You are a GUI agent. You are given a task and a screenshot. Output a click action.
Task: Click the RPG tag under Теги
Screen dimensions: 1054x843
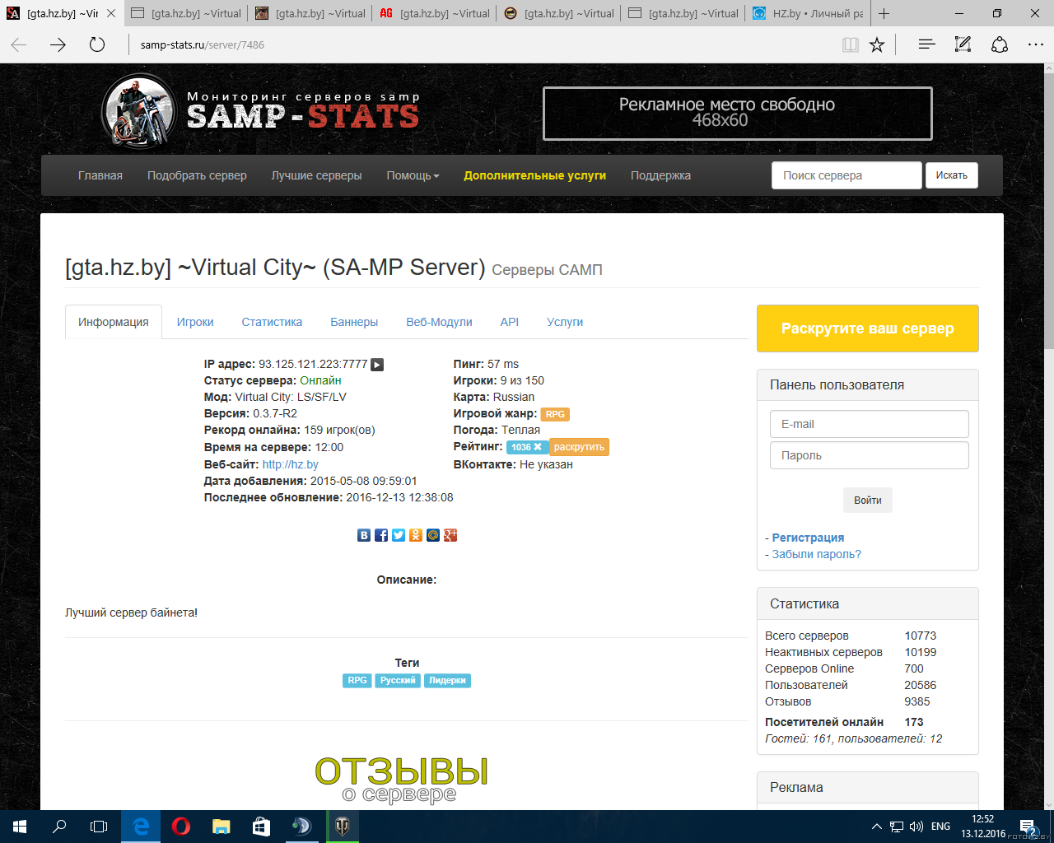(357, 681)
